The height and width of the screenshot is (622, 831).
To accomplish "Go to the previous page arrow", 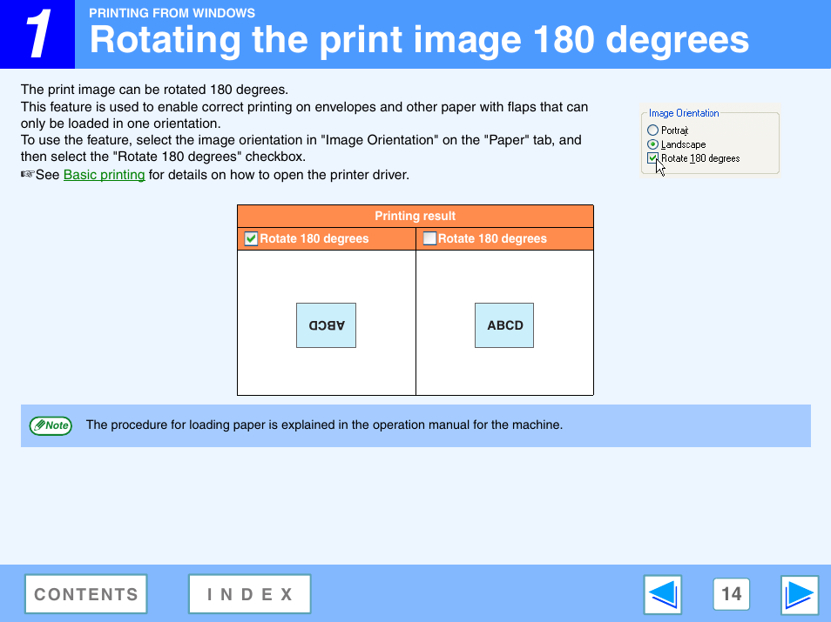I will [663, 594].
